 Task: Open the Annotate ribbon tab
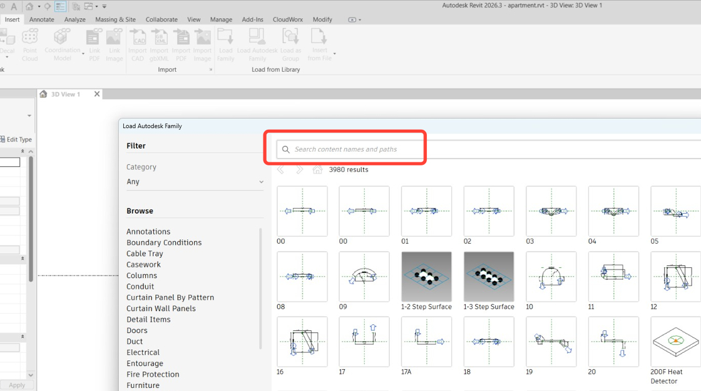[x=42, y=19]
